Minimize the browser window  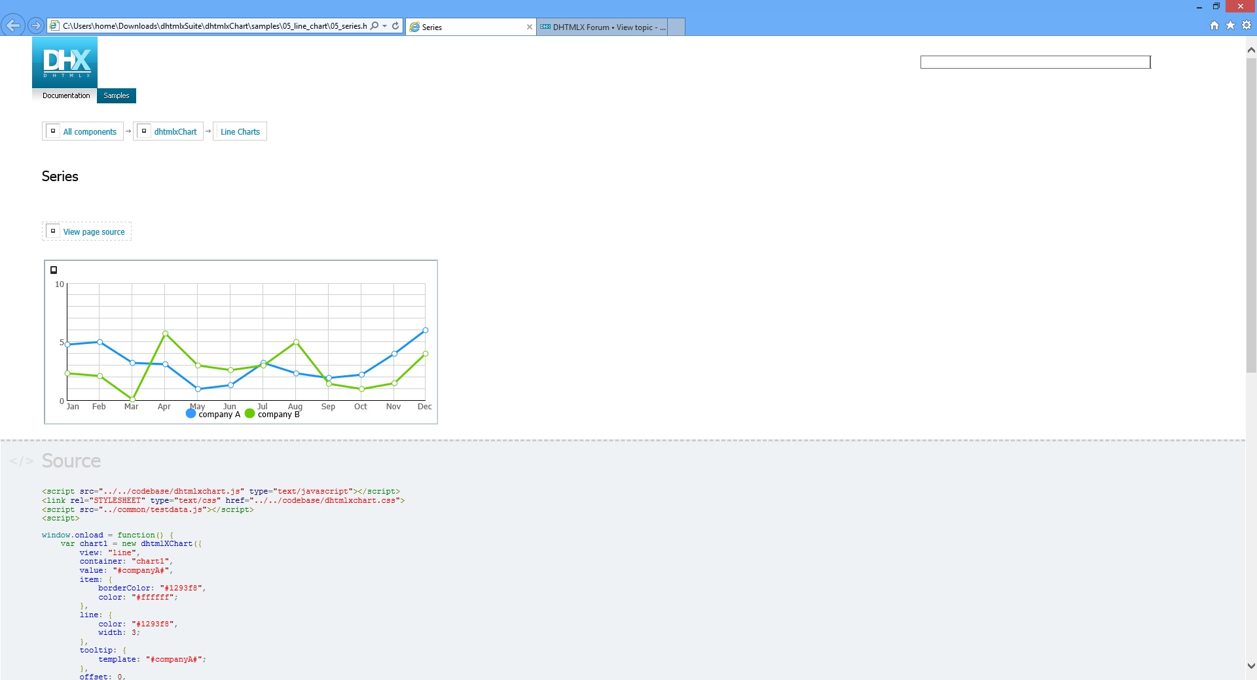pyautogui.click(x=1199, y=7)
